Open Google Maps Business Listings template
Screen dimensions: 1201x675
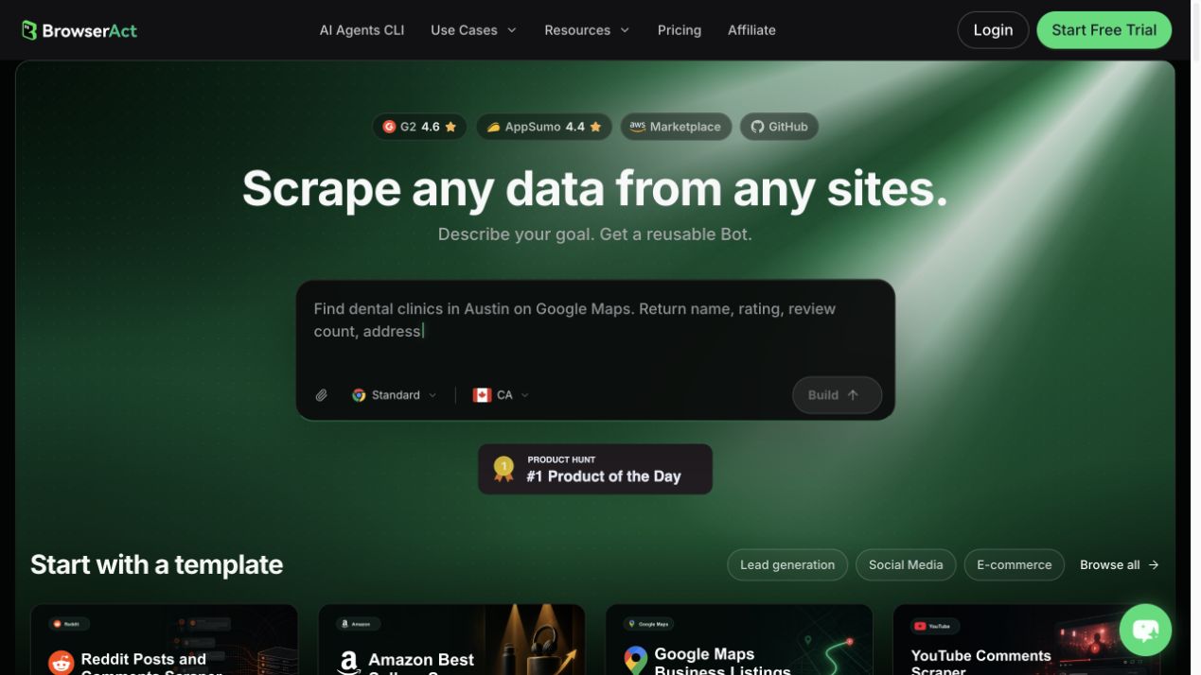pyautogui.click(x=739, y=640)
